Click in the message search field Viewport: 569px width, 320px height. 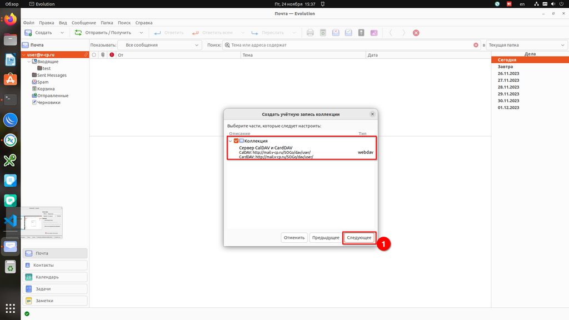[x=350, y=45]
